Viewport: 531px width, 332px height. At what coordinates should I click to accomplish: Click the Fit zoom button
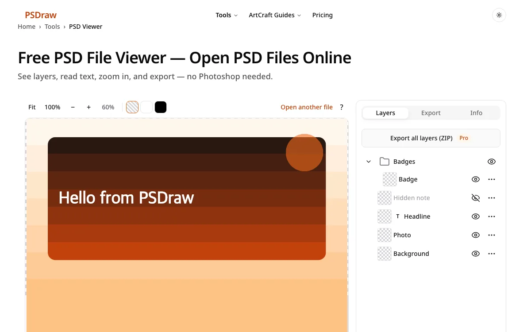pyautogui.click(x=32, y=107)
